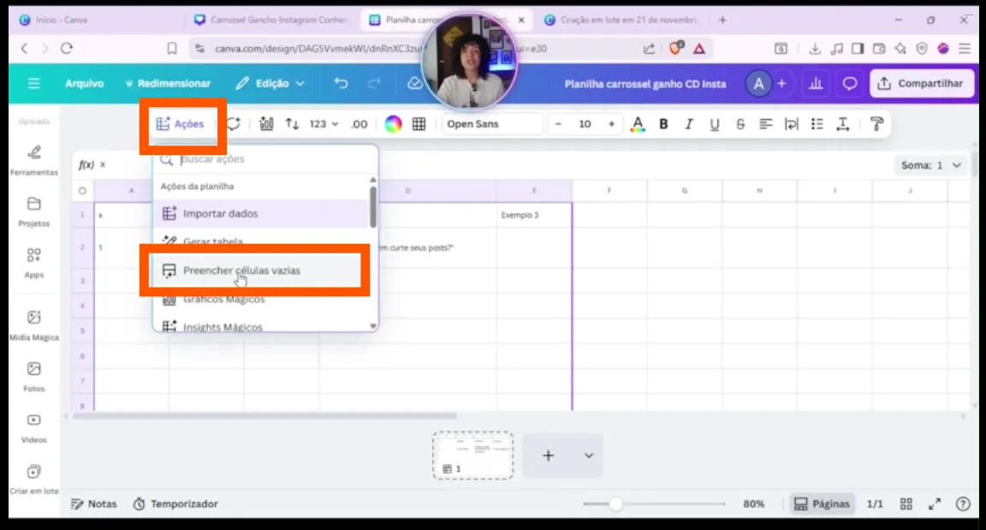The image size is (986, 530).
Task: Expand the Soma summary dropdown
Action: coord(931,165)
